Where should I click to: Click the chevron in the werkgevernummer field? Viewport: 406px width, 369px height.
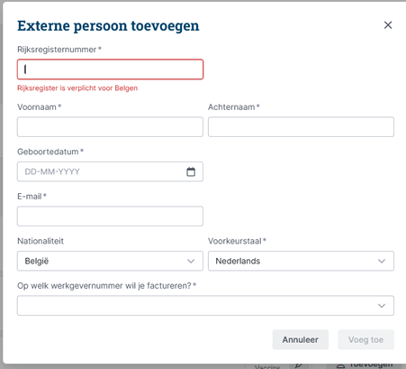click(382, 306)
